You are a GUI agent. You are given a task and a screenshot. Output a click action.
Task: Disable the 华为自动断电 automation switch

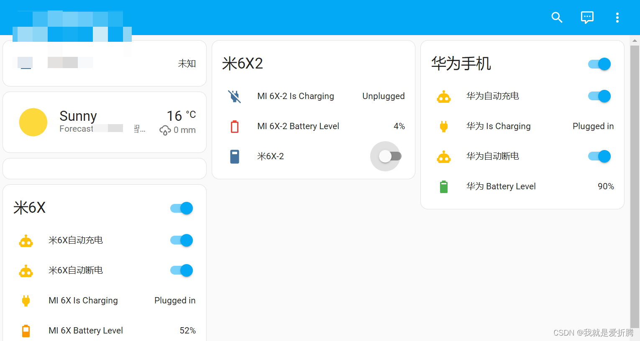(x=599, y=156)
